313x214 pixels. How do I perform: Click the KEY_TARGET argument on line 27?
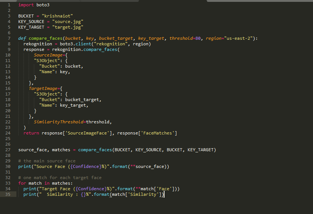(x=200, y=150)
